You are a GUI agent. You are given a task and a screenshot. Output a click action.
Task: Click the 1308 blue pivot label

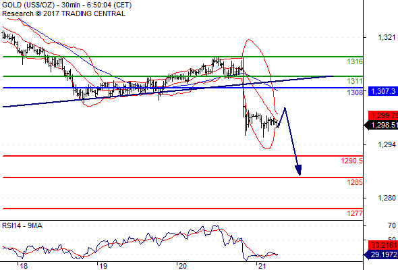355,92
